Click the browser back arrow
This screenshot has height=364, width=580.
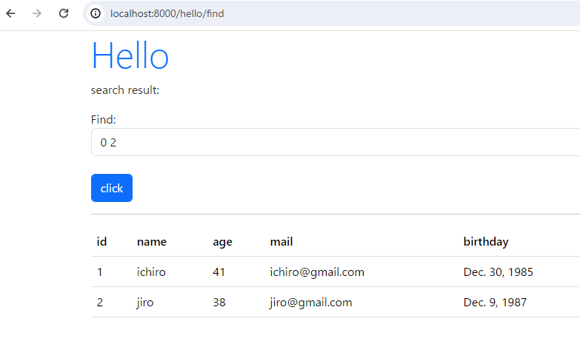pyautogui.click(x=10, y=13)
